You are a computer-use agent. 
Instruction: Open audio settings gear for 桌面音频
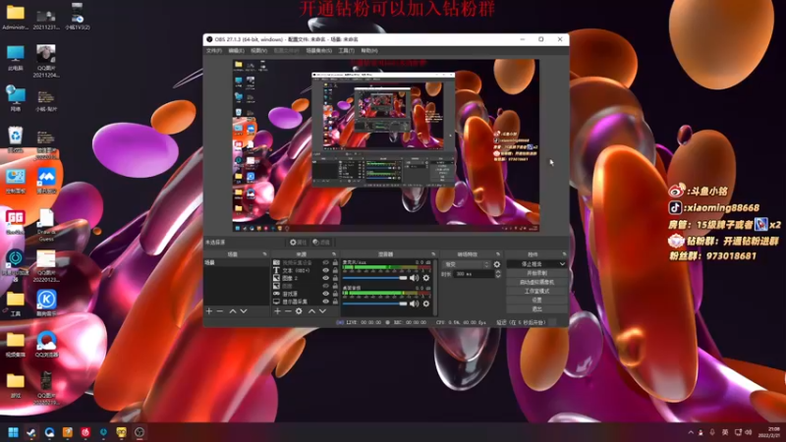(426, 304)
